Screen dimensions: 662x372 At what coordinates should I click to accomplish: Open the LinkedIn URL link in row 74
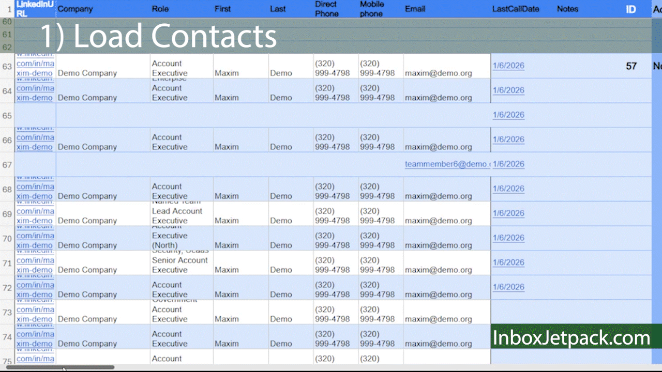35,339
